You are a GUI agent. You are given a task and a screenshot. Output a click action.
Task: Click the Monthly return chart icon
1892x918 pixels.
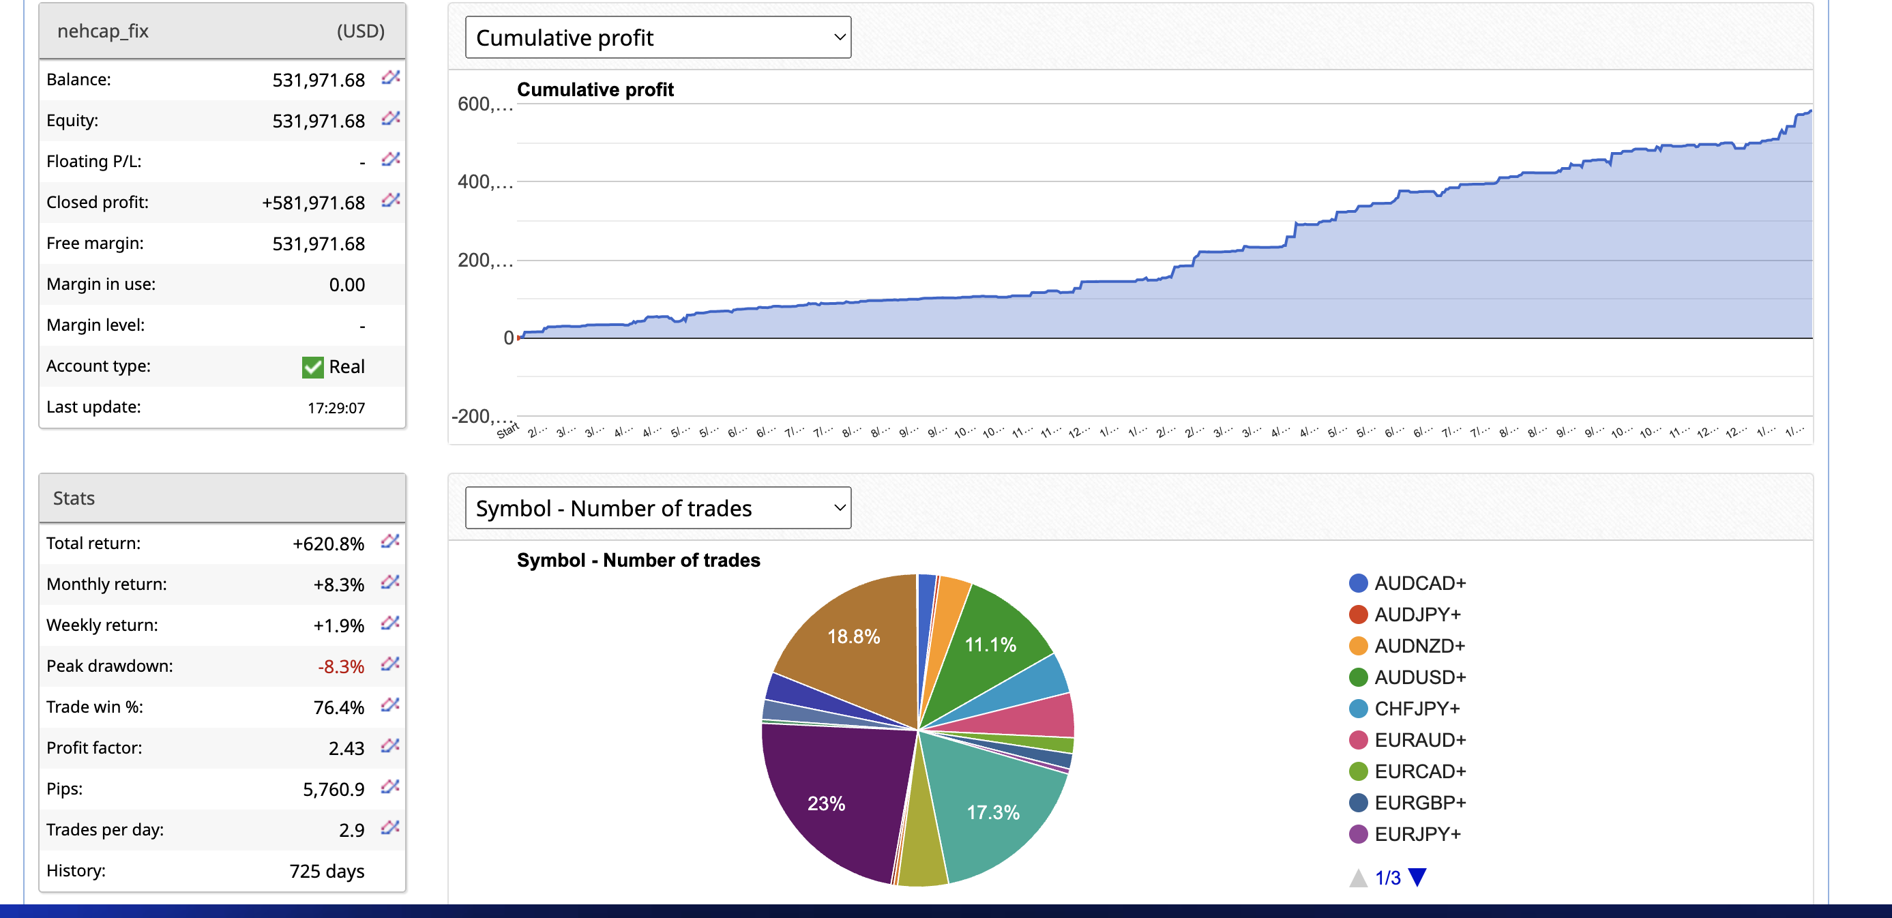click(x=389, y=582)
